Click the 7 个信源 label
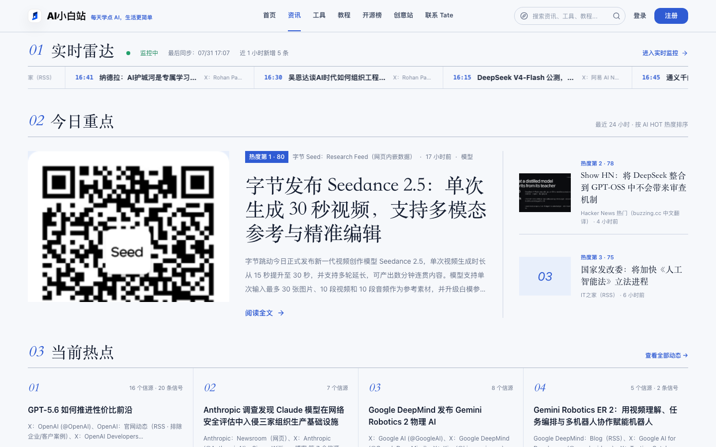This screenshot has height=447, width=716. coord(338,388)
